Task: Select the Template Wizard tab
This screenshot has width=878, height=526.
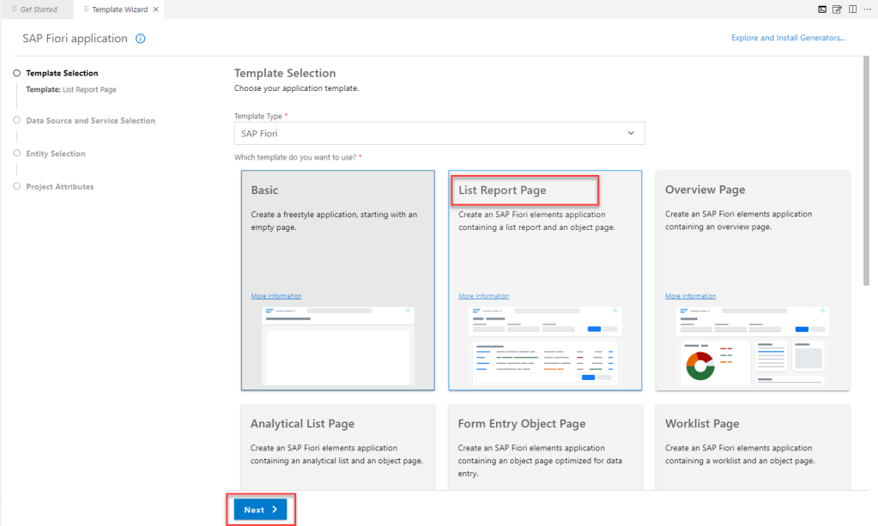Action: (x=118, y=9)
